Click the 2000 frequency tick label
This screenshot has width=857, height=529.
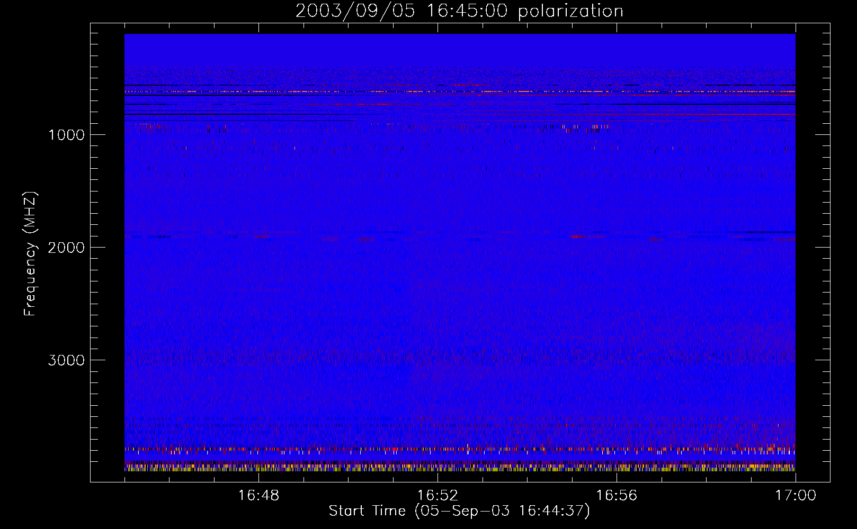pyautogui.click(x=67, y=248)
